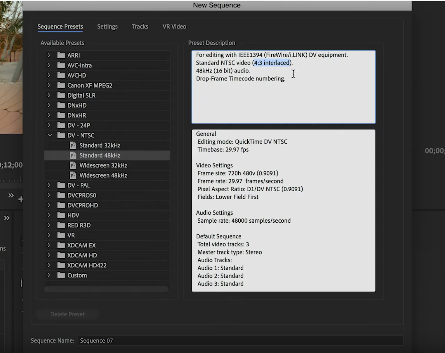Click the DV - NTSC folder icon
The width and height of the screenshot is (445, 353).
click(61, 135)
